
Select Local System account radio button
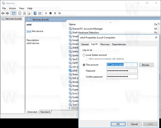[84, 55]
